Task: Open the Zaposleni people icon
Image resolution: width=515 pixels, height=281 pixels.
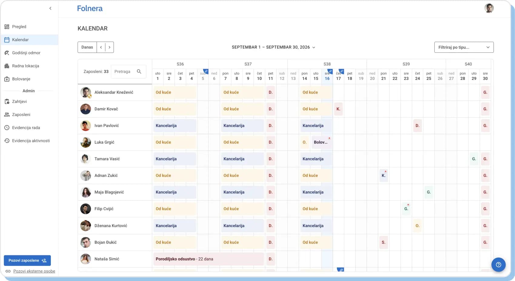Action: pos(7,114)
